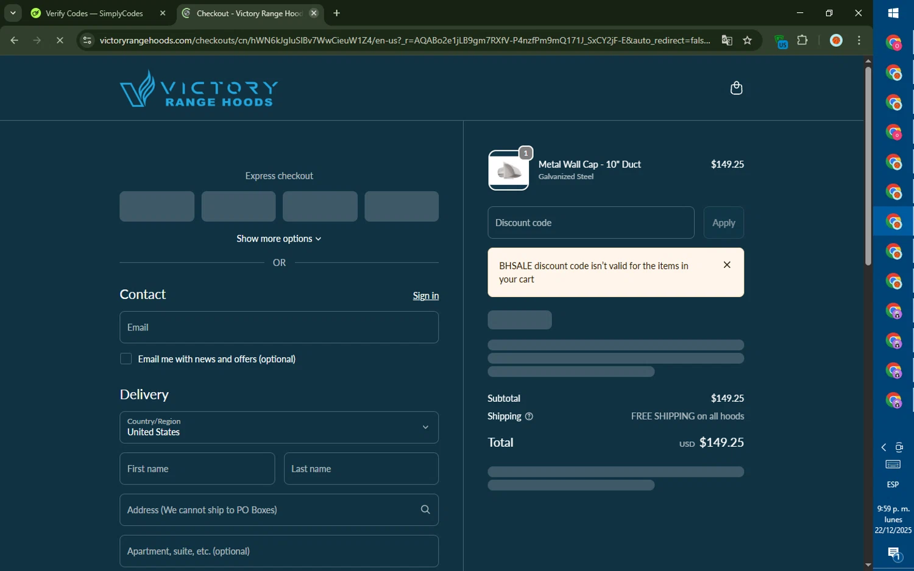Open the notification center icon
The width and height of the screenshot is (914, 571).
[893, 553]
